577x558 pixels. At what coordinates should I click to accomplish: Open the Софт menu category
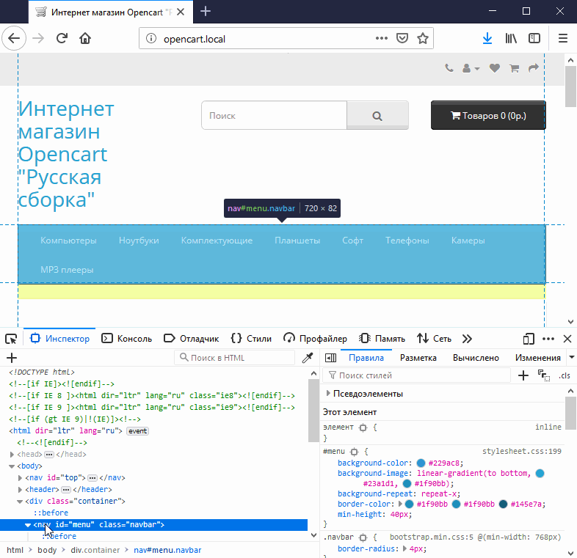tap(352, 241)
